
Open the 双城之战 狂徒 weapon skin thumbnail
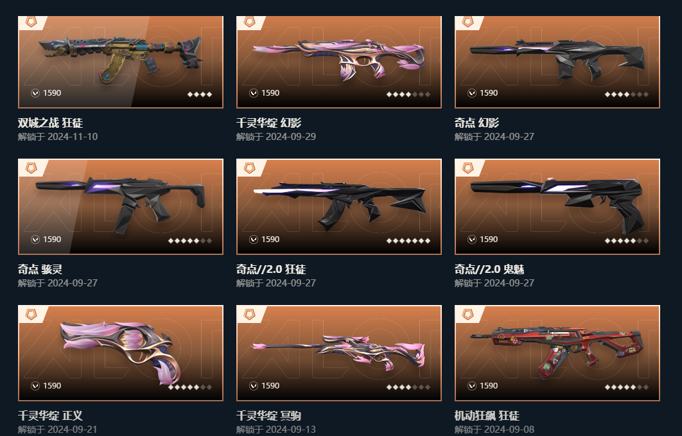121,62
